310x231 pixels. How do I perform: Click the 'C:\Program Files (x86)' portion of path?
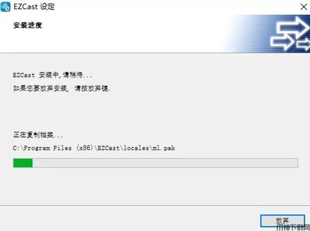53,148
